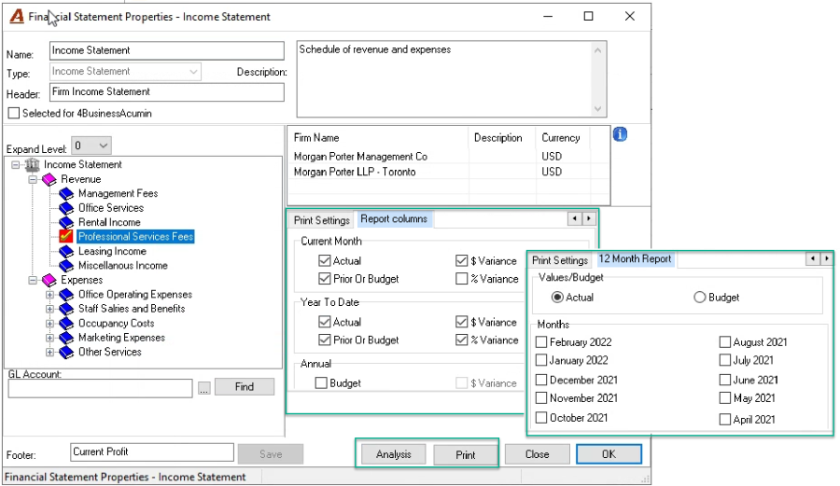The width and height of the screenshot is (840, 486).
Task: Expand Marketing Expenses node
Action: click(49, 338)
